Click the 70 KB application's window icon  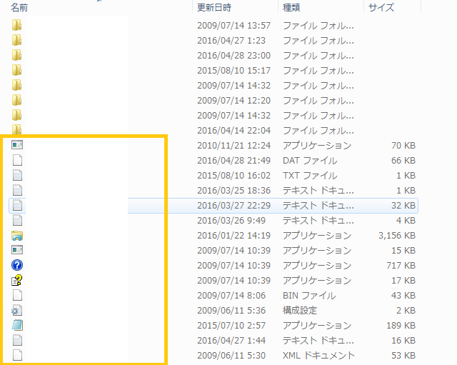click(x=17, y=145)
